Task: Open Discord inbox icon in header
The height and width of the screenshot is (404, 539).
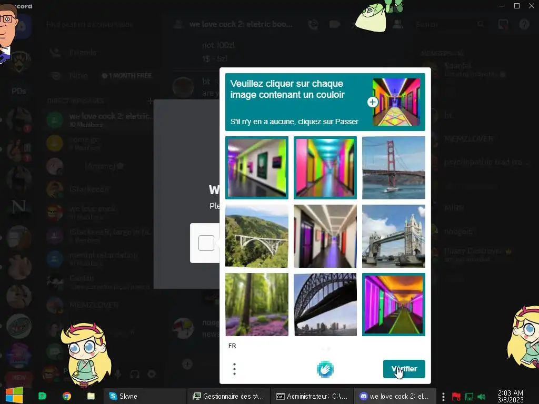Action: 503,24
